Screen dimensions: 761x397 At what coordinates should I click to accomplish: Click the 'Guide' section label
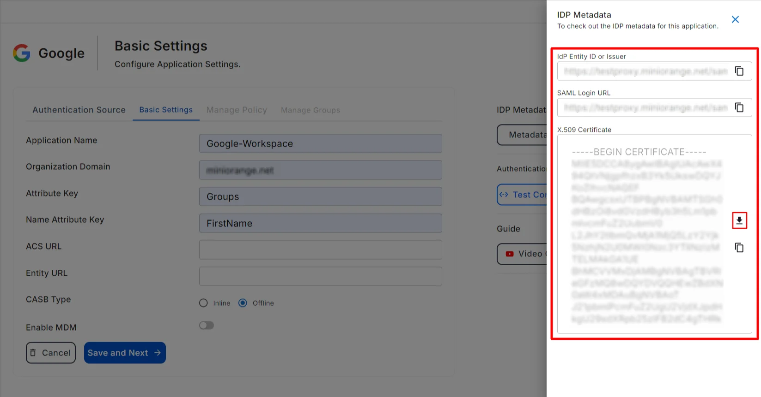(x=508, y=229)
